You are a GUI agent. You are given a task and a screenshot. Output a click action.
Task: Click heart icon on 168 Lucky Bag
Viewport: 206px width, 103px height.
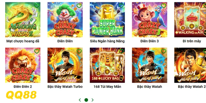(x=121, y=51)
